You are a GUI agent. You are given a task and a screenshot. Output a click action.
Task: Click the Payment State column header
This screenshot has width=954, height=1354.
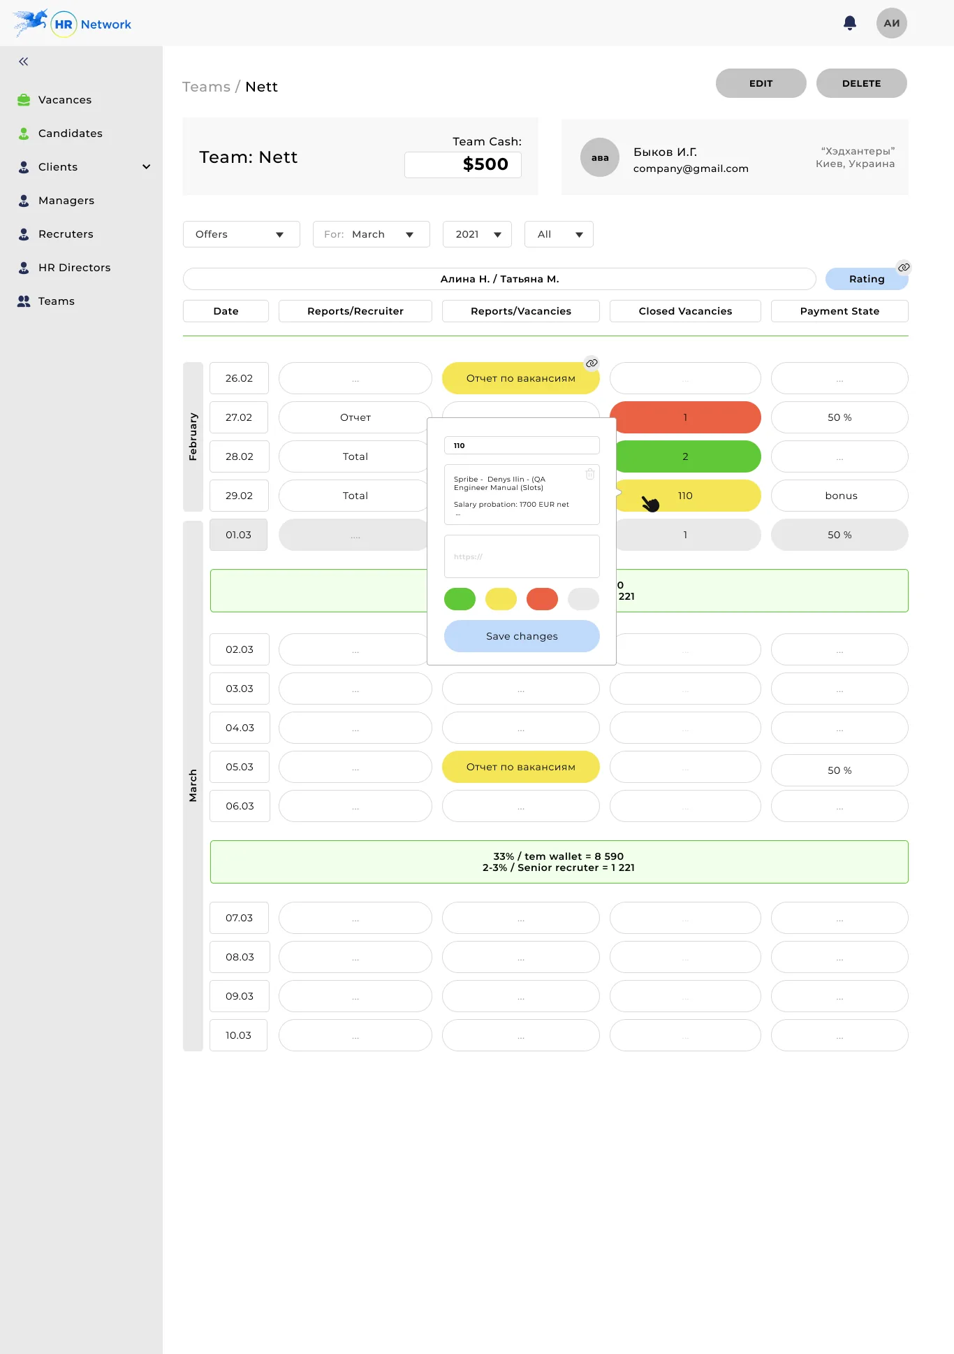click(x=839, y=311)
